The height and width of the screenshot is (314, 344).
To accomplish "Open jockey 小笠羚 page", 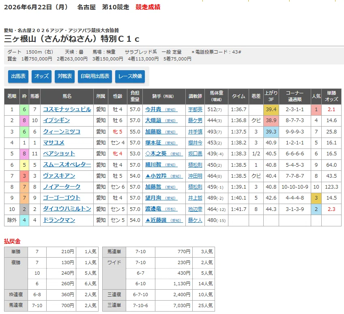I will tap(164, 176).
